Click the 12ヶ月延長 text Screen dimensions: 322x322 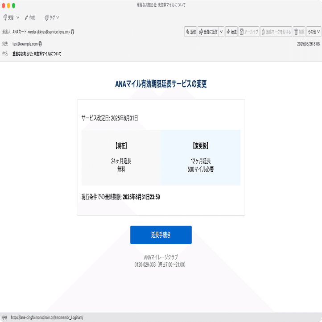[201, 161]
